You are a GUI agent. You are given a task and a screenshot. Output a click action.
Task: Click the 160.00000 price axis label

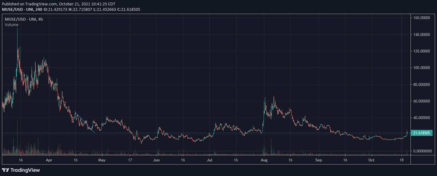click(x=422, y=18)
